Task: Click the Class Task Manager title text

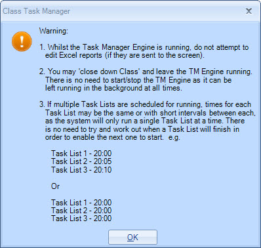Action: point(36,11)
